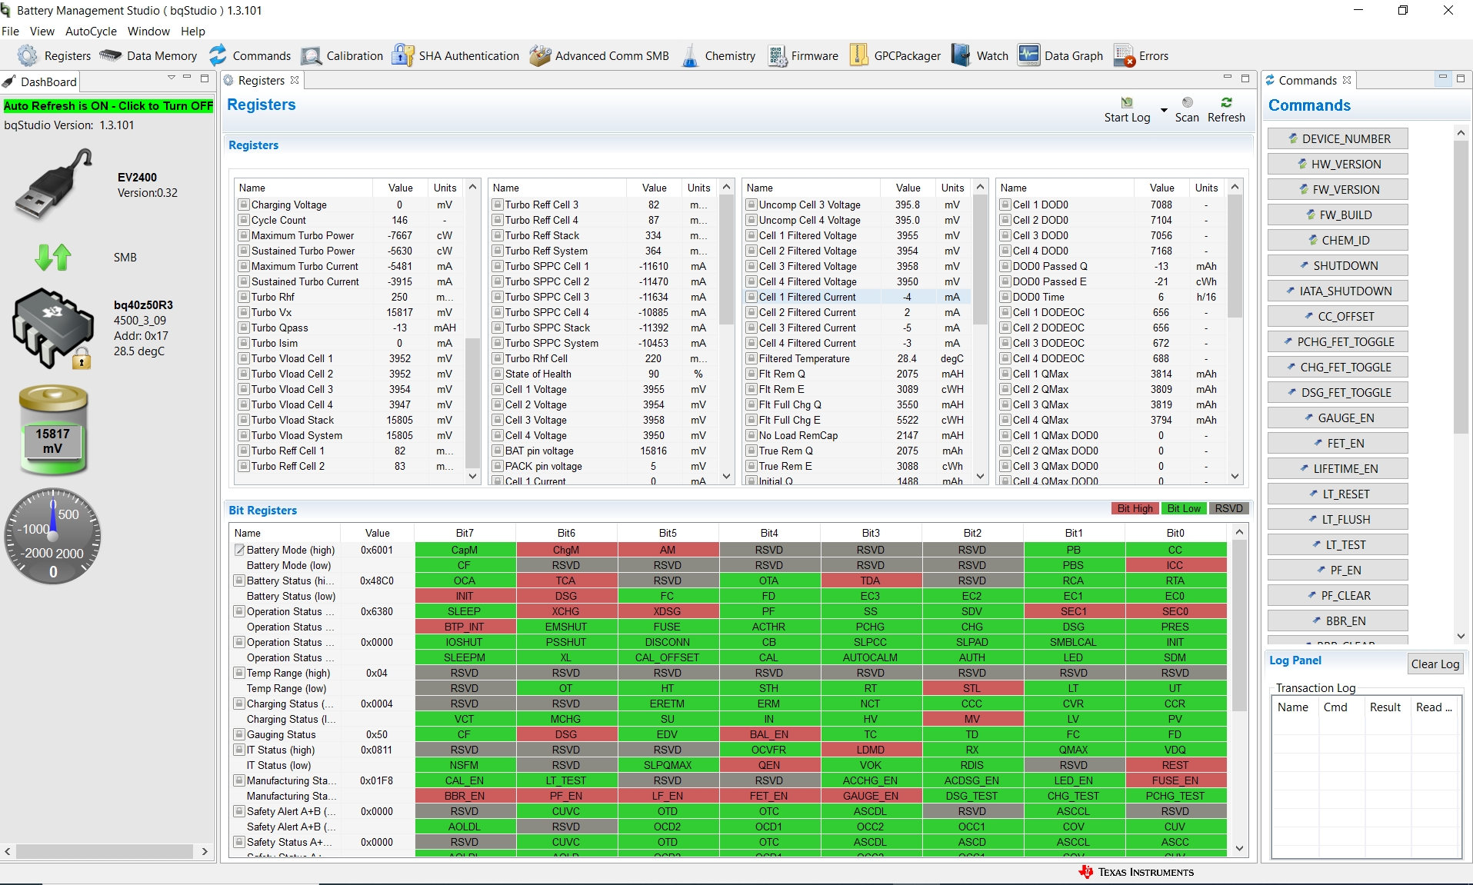1473x885 pixels.
Task: Click the DashBoard horizontal scrollbar
Action: tap(105, 851)
